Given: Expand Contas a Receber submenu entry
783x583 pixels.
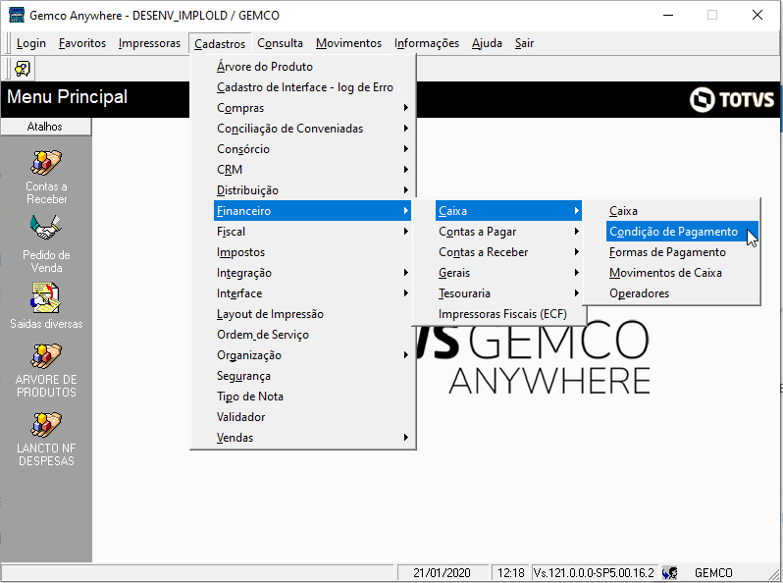Looking at the screenshot, I should tap(508, 252).
